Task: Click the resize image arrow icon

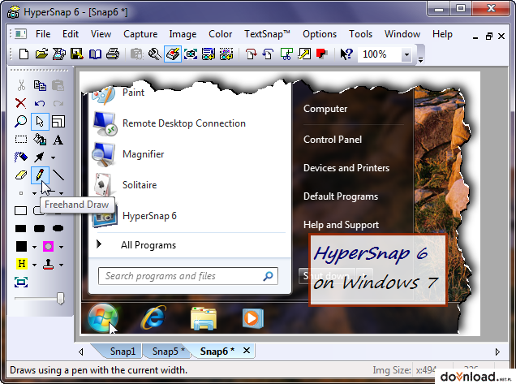Action: pyautogui.click(x=304, y=54)
